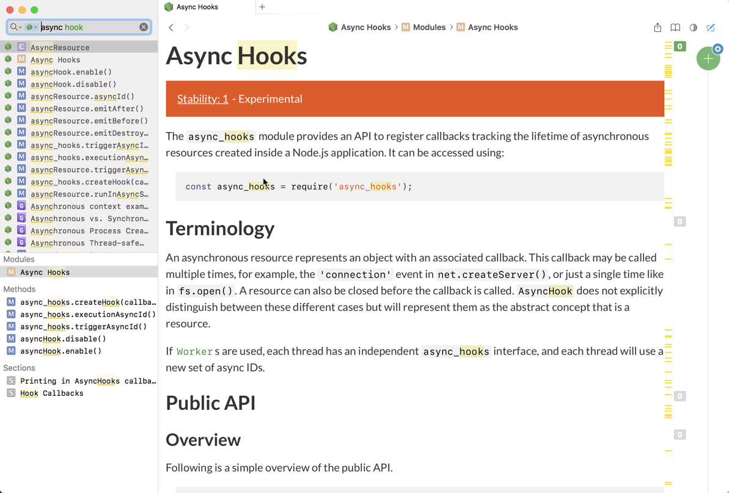
Task: Click the first "Async Hooks" breadcrumb with the Node.js icon
Action: (x=359, y=27)
